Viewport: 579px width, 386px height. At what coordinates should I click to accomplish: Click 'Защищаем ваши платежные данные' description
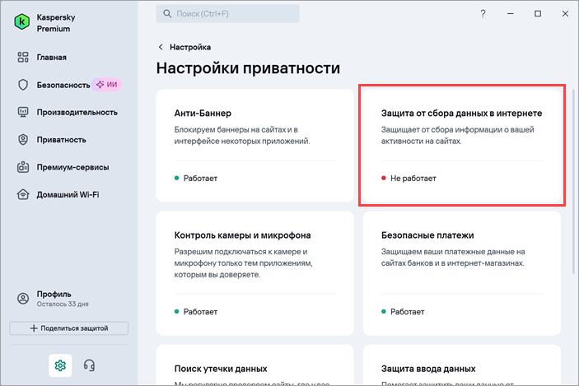point(453,258)
